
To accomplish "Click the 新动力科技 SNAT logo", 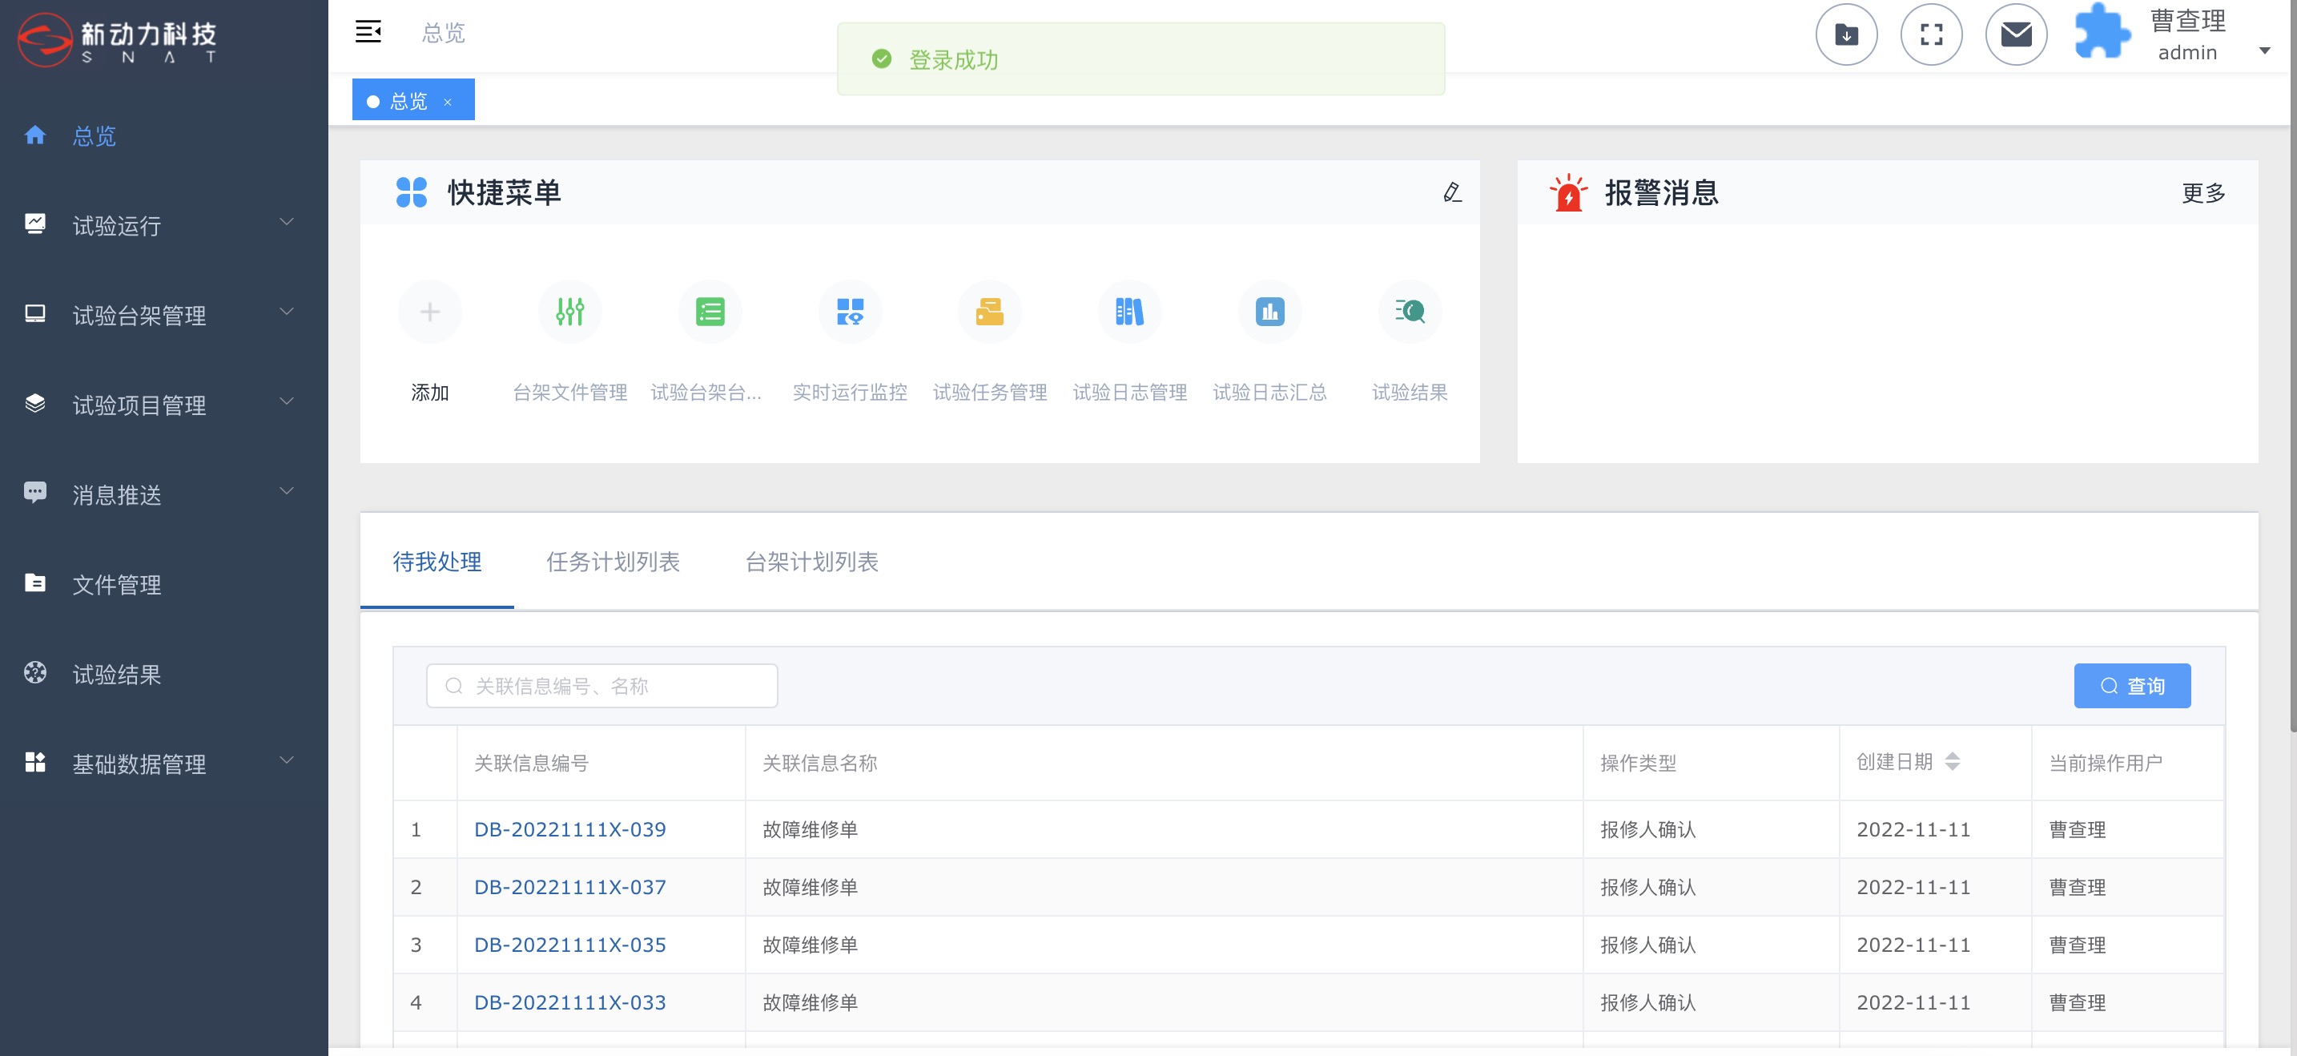I will coord(118,39).
